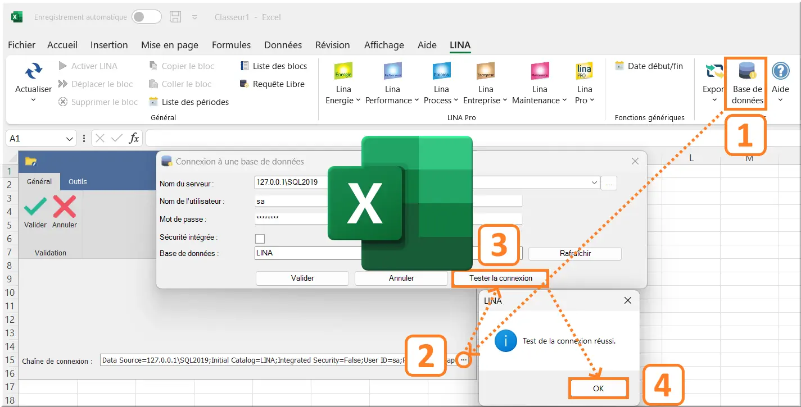Image resolution: width=801 pixels, height=407 pixels.
Task: Click the Lina Energie icon
Action: [x=343, y=71]
